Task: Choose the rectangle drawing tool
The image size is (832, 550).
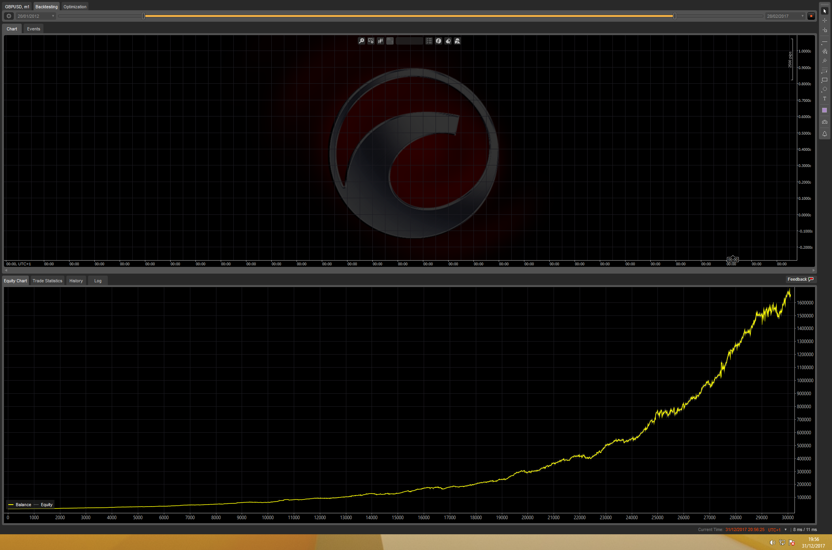Action: point(824,80)
